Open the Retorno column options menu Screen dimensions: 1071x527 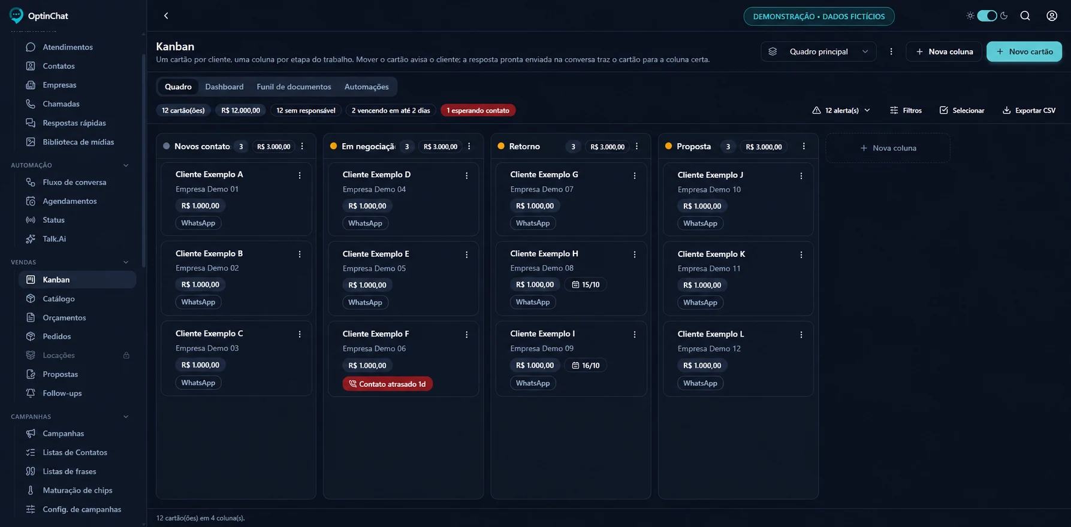point(636,146)
